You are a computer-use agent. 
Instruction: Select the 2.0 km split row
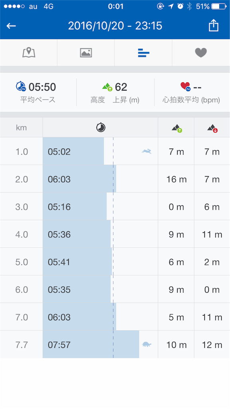tap(115, 179)
